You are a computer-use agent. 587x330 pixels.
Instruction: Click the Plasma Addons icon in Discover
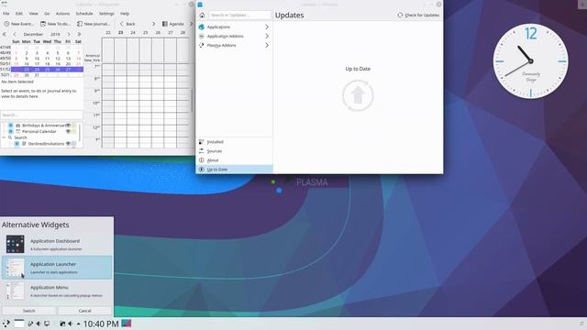202,45
